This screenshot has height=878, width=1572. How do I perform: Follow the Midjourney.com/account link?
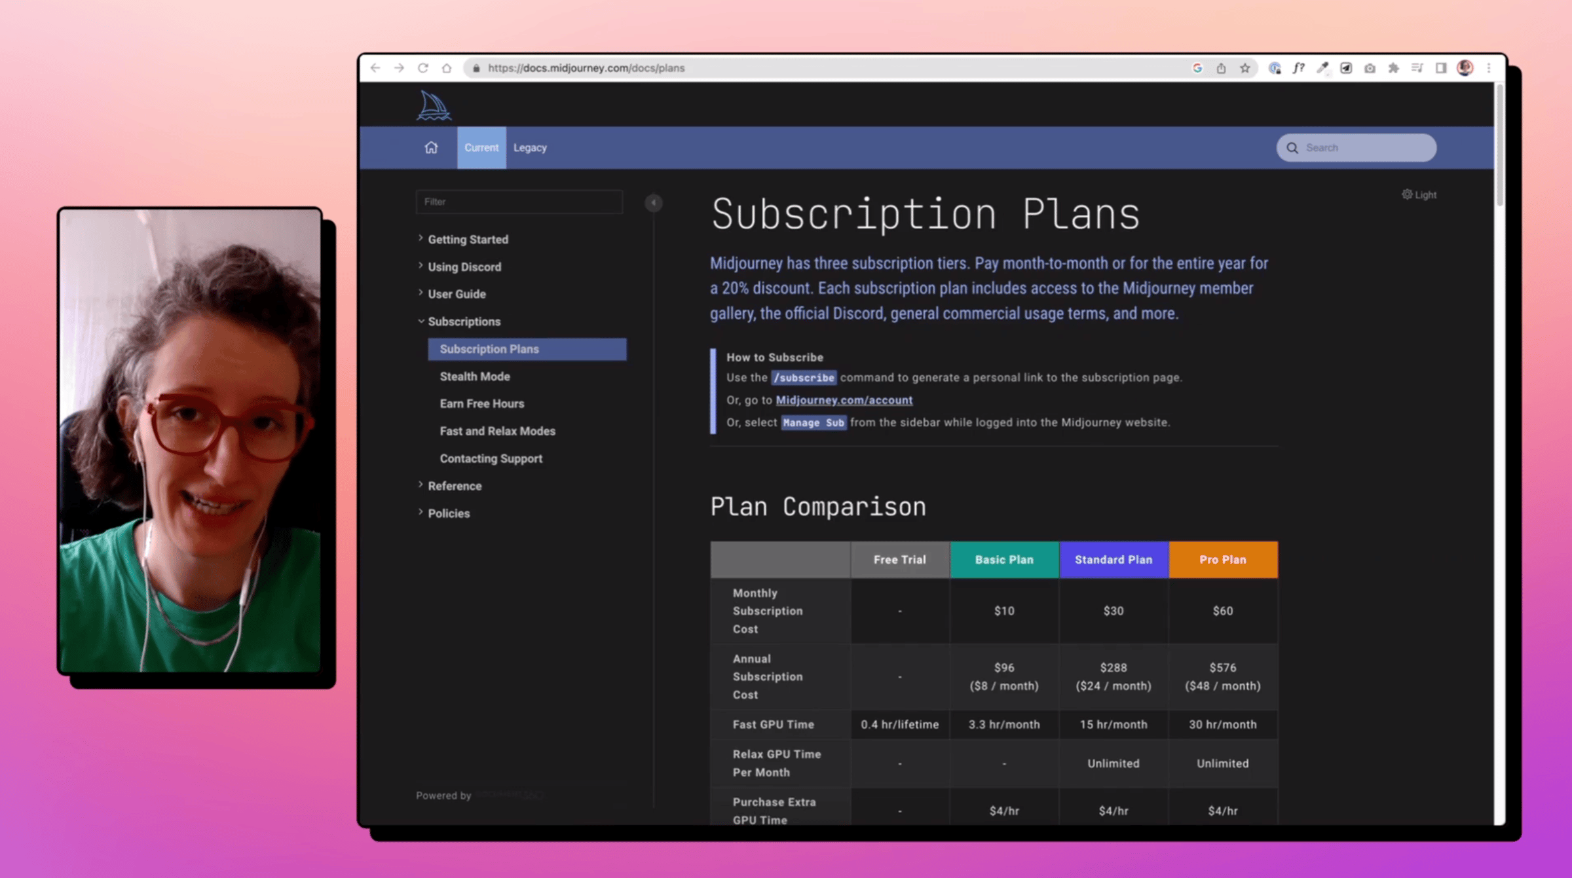click(x=844, y=400)
